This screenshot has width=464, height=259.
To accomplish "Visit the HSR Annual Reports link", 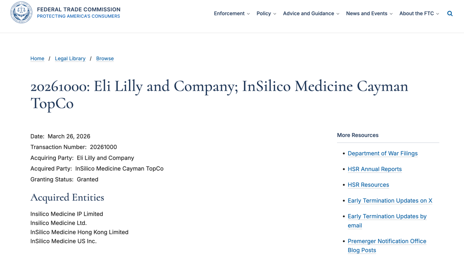I will pyautogui.click(x=375, y=169).
